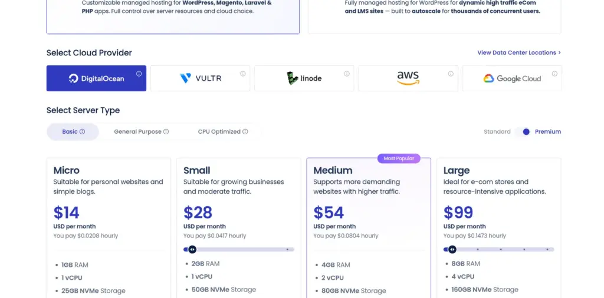This screenshot has height=298, width=604.
Task: Click the Select Cloud Provider heading
Action: 89,52
